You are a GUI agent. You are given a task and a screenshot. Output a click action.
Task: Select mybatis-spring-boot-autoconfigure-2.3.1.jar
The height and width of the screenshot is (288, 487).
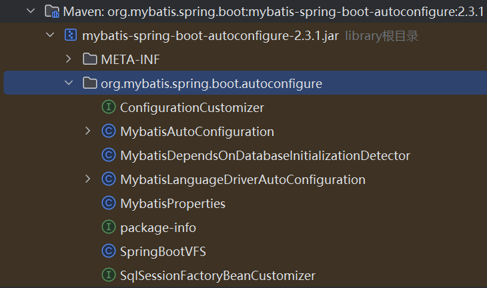(210, 36)
